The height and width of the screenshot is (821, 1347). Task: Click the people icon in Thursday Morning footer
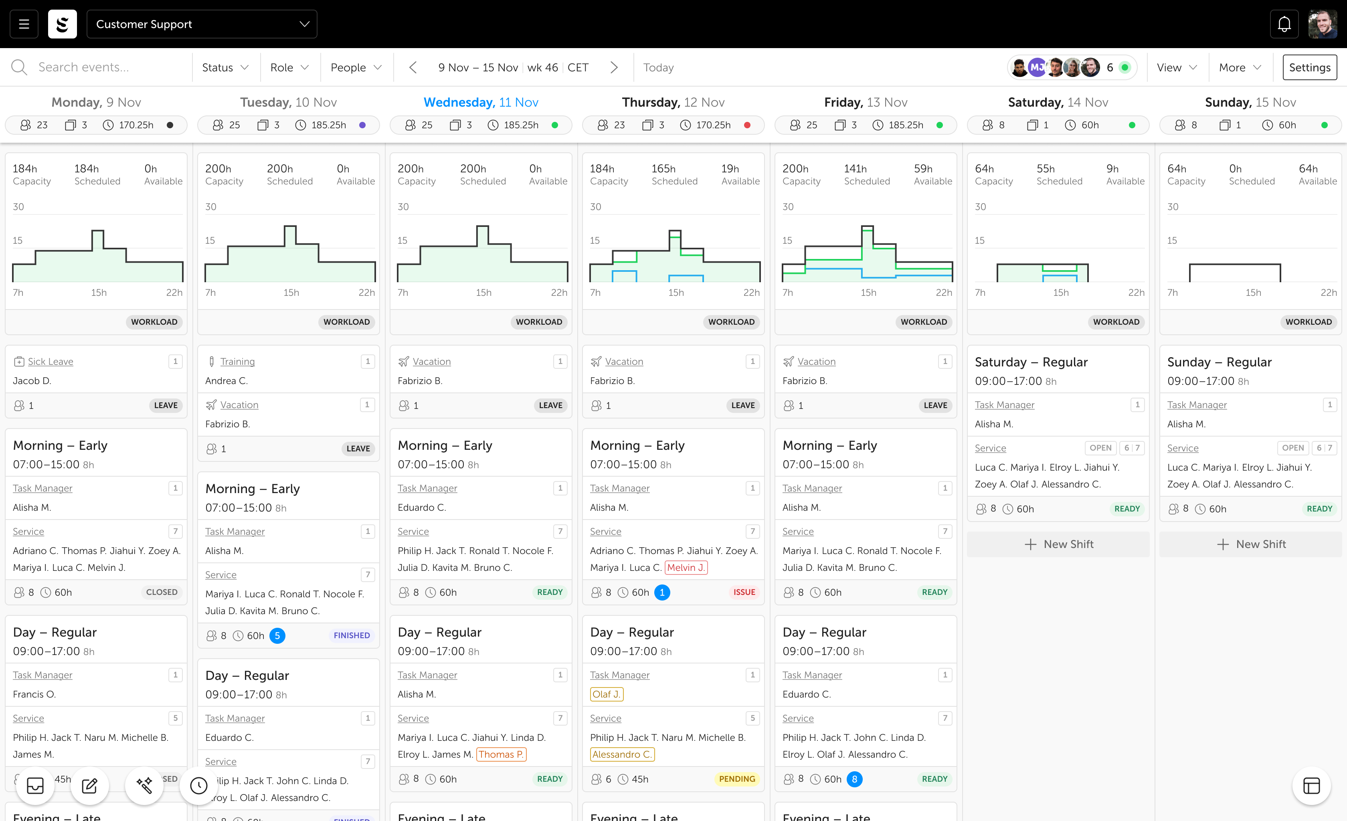click(x=597, y=592)
